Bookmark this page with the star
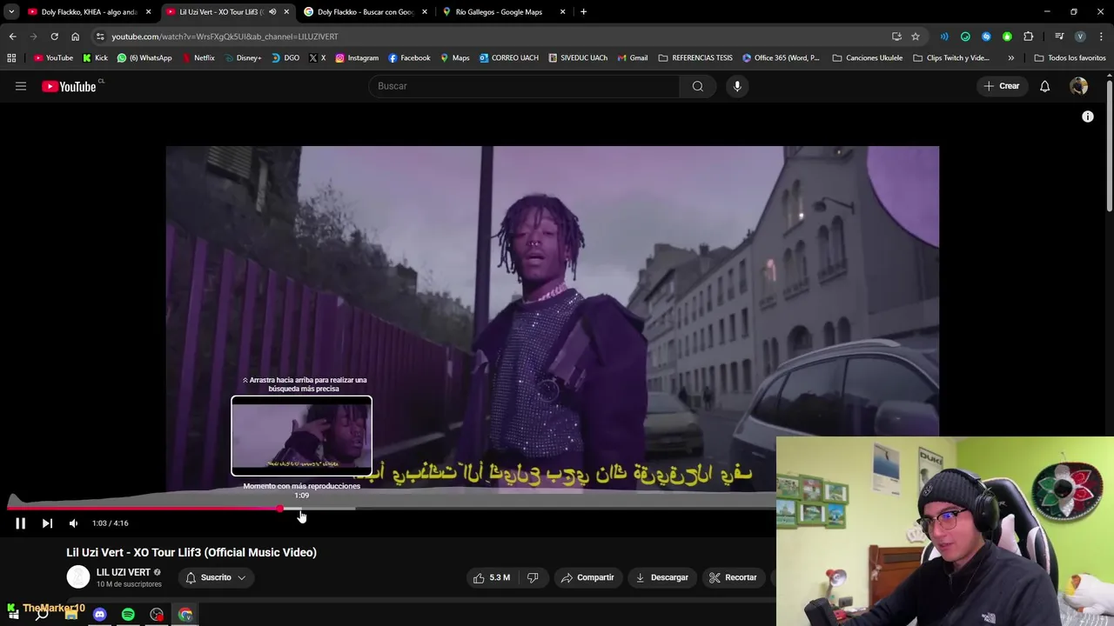 916,37
